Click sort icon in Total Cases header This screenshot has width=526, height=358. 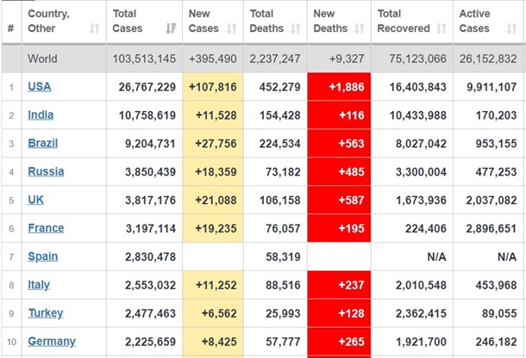pos(170,28)
